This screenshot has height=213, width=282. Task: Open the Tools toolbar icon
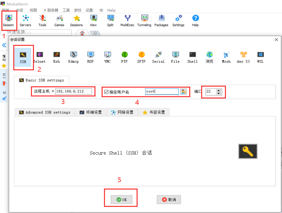coord(42,21)
